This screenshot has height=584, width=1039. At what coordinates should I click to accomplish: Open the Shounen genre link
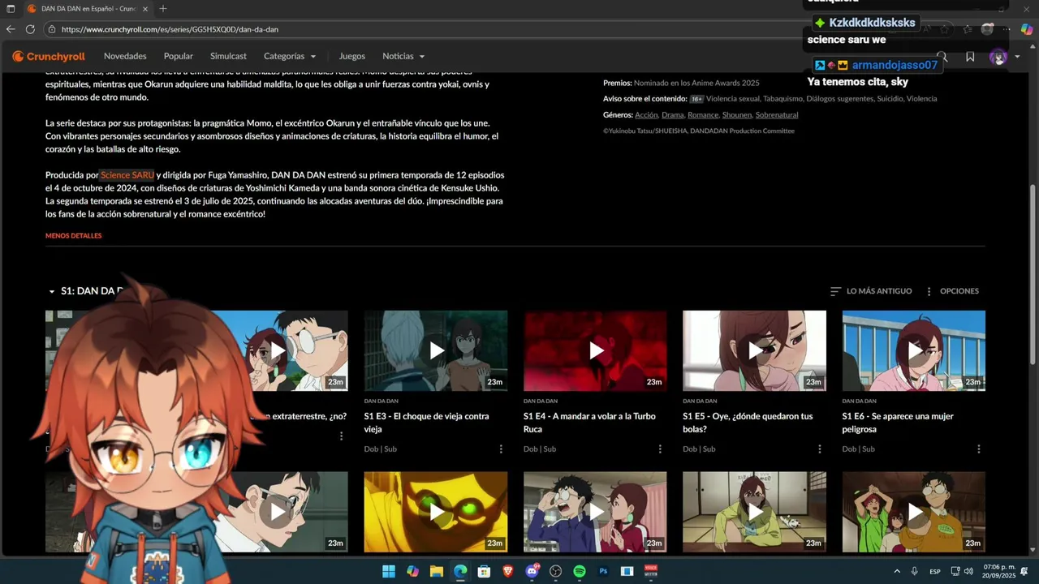(x=737, y=115)
